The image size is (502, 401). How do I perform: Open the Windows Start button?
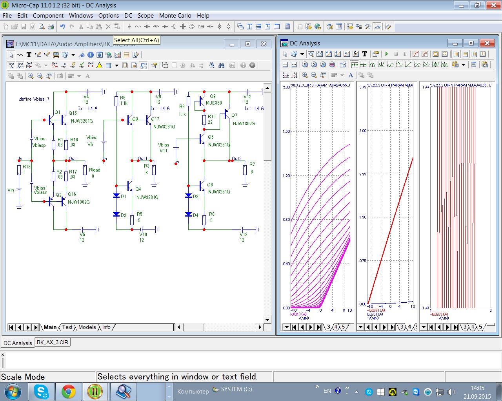(13, 391)
